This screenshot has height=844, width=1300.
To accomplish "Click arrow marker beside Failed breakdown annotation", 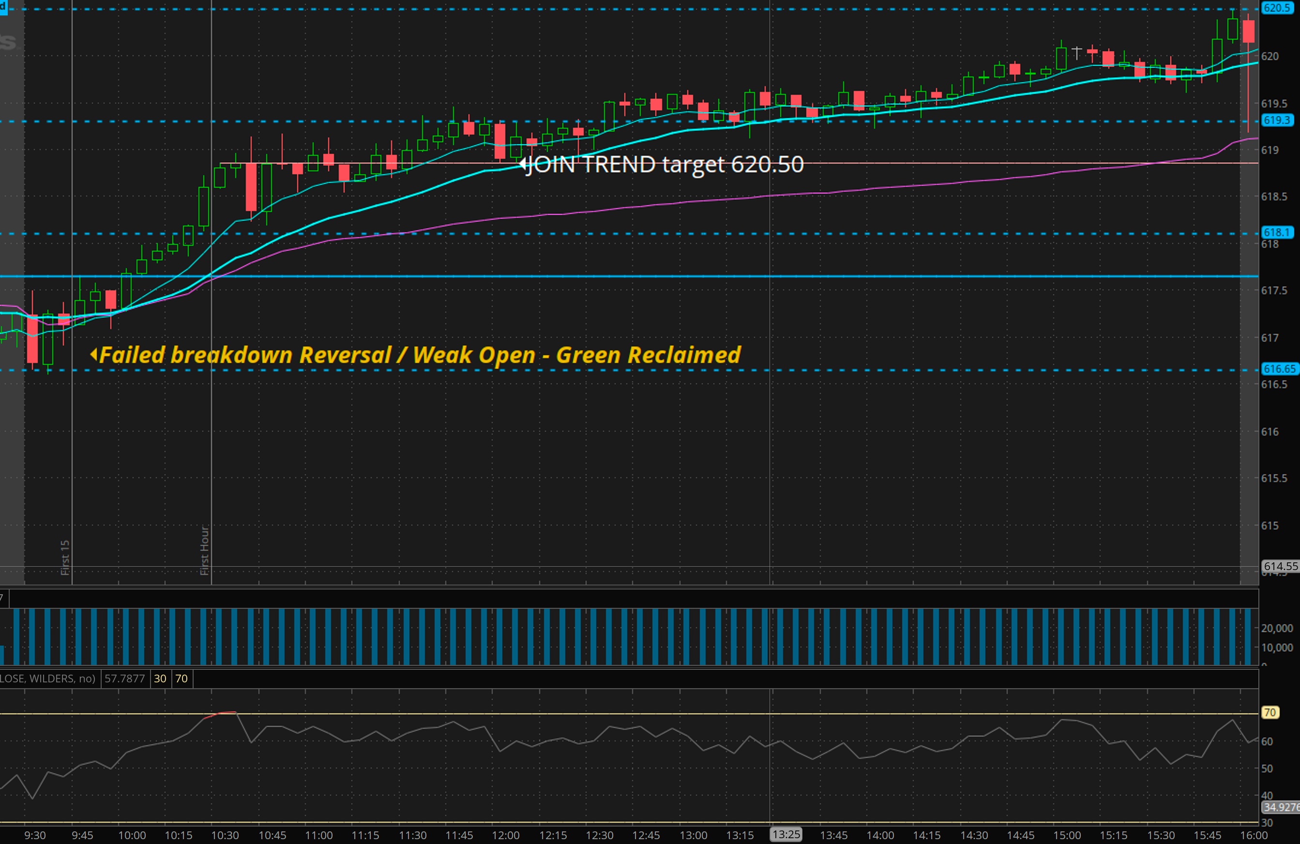I will tap(93, 355).
